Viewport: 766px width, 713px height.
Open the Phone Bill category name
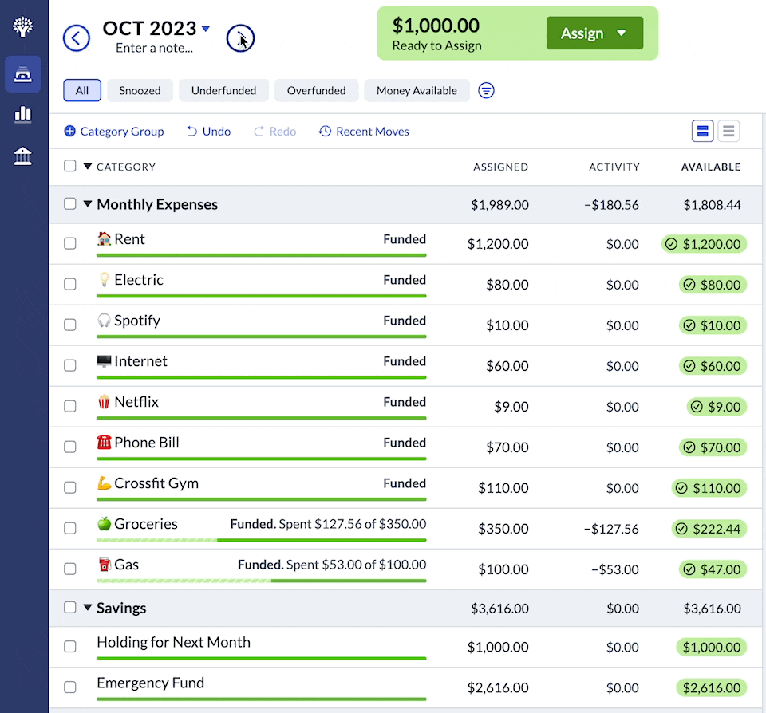147,443
